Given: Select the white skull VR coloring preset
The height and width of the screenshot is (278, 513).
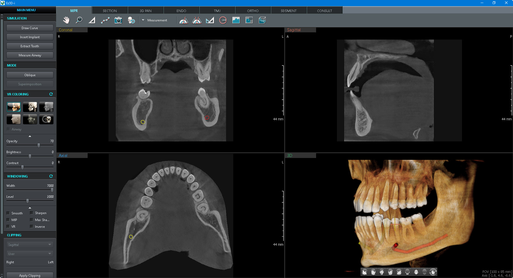Looking at the screenshot, I should pos(30,107).
